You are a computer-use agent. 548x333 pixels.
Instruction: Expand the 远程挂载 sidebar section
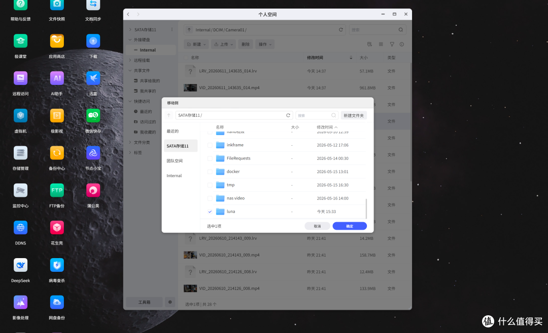pyautogui.click(x=130, y=60)
